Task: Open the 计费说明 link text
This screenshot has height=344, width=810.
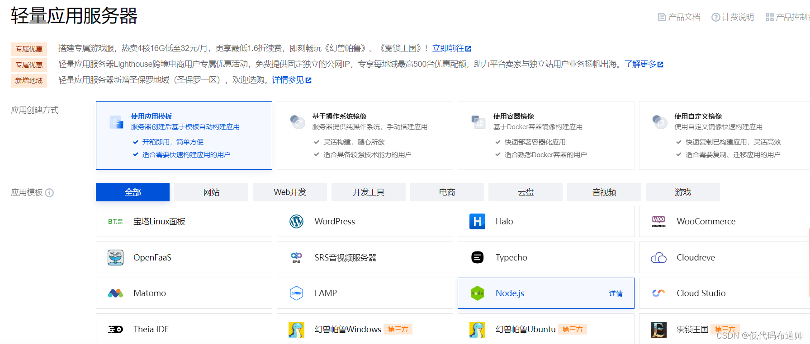Action: (738, 17)
